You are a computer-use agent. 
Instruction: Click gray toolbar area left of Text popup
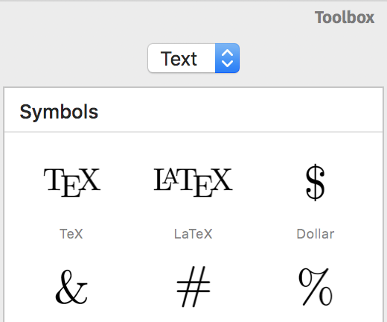pos(74,58)
